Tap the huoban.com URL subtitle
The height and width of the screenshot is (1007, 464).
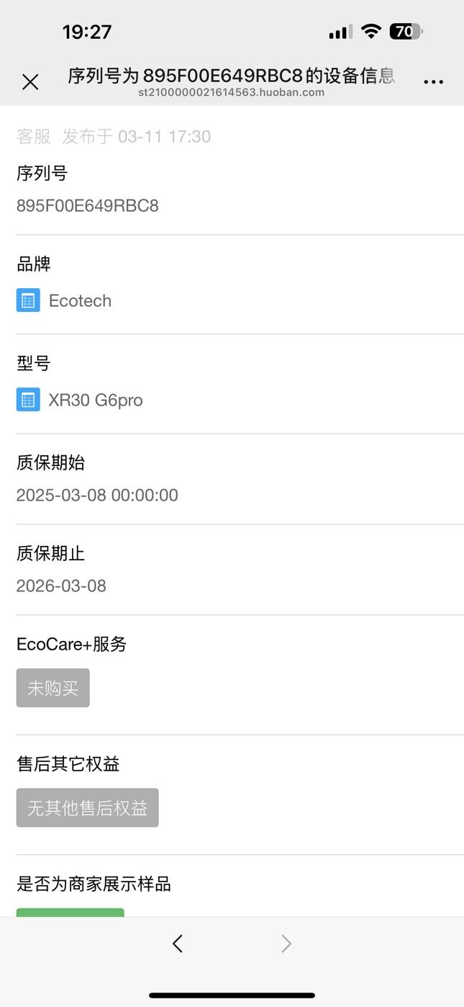[x=232, y=92]
